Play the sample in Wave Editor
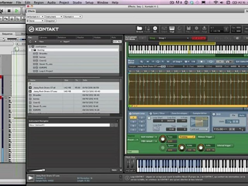Image resolution: width=248 pixels, height=186 pixels. tap(220, 61)
